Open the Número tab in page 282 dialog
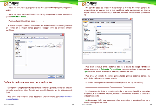Image resolution: width=156 pixels, height=110 pixels. (17, 38)
